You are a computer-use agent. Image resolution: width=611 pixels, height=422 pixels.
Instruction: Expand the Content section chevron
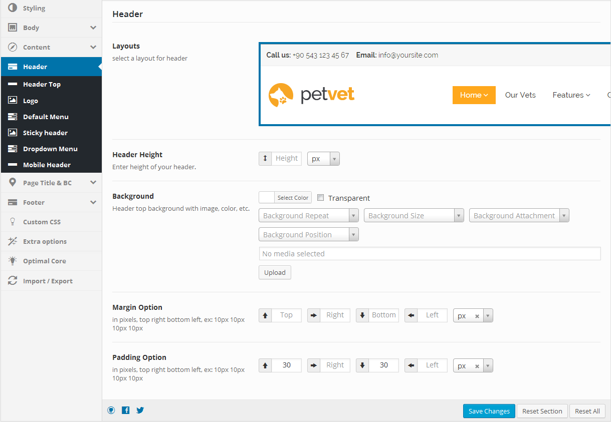[x=93, y=47]
